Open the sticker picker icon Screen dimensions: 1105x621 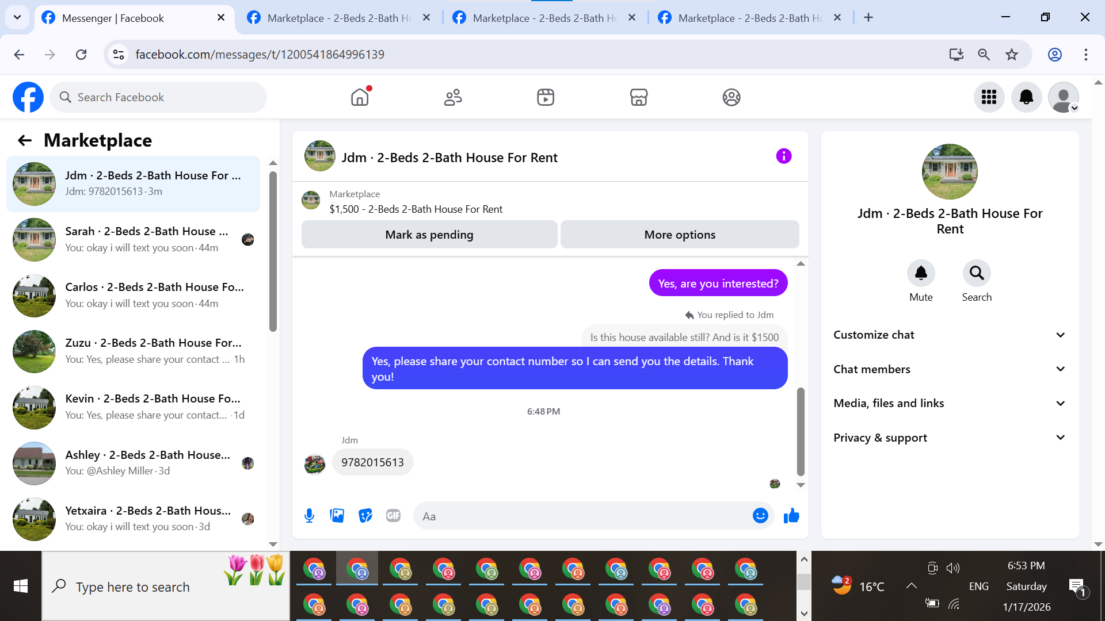pos(365,516)
